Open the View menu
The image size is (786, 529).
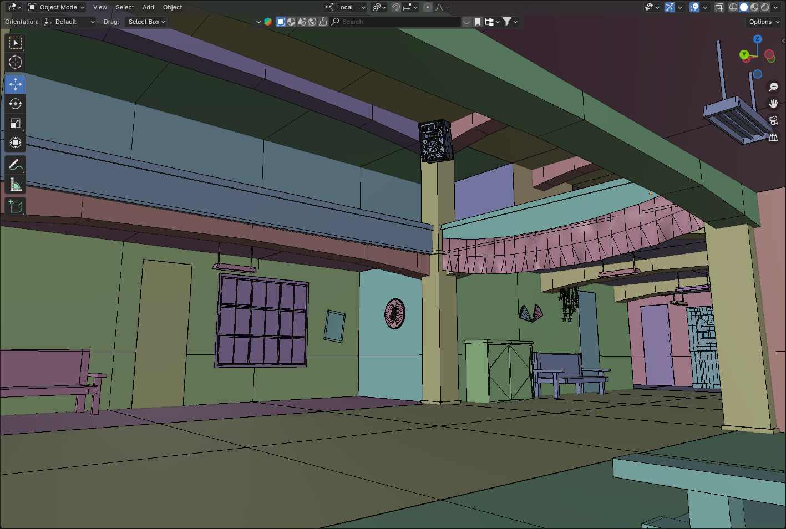100,7
